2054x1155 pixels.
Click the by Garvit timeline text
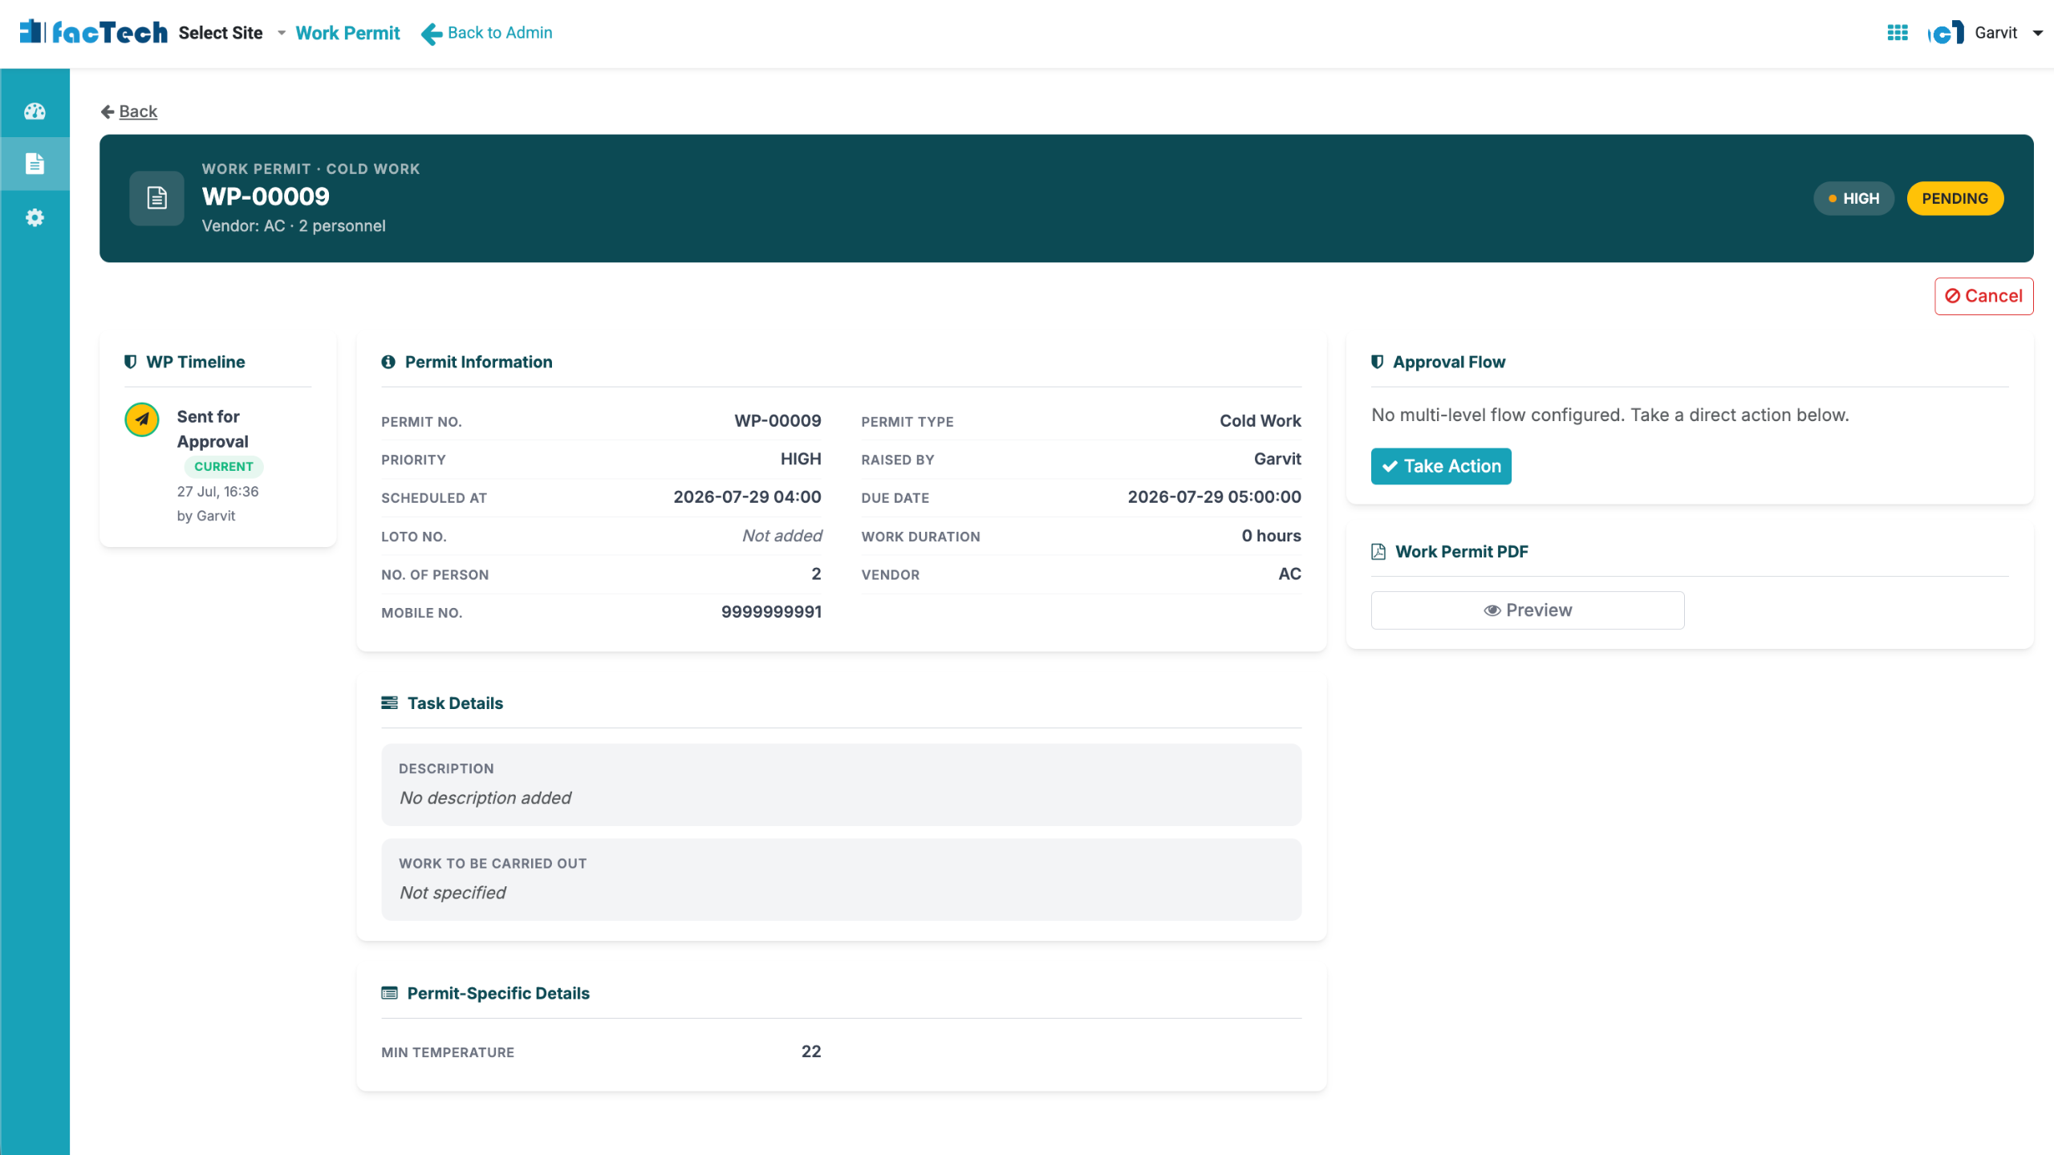[x=206, y=517]
